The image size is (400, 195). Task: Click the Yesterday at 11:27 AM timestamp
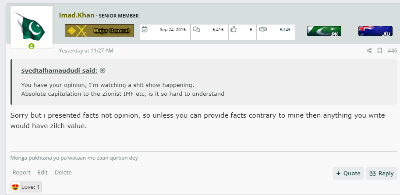86,51
